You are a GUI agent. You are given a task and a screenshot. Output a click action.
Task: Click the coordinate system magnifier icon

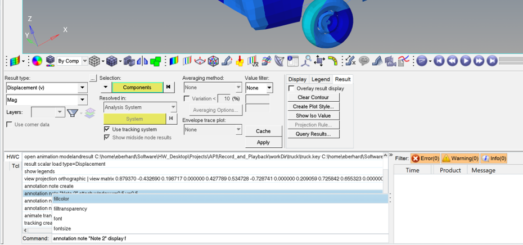click(306, 61)
